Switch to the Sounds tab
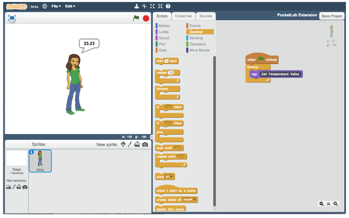The image size is (349, 218). pyautogui.click(x=206, y=16)
